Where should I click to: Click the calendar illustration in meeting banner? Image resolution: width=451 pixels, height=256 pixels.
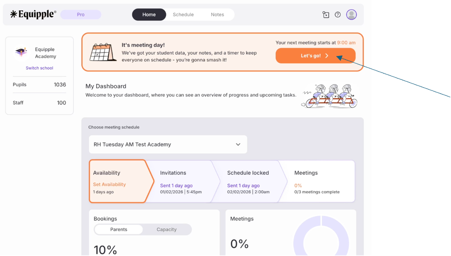point(102,52)
